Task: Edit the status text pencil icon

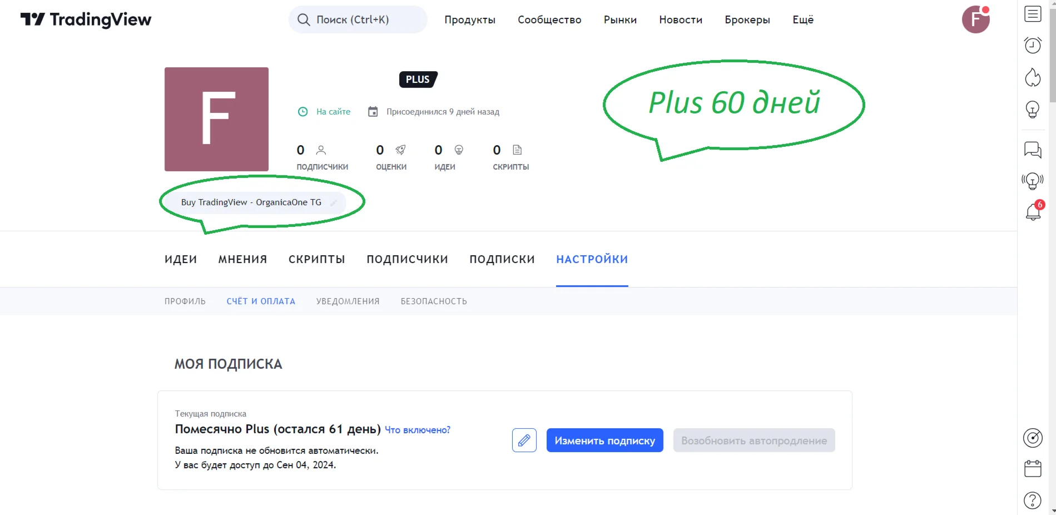Action: coord(334,202)
